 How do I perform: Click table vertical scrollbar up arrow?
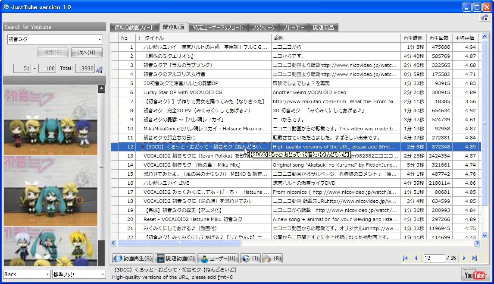[485, 37]
